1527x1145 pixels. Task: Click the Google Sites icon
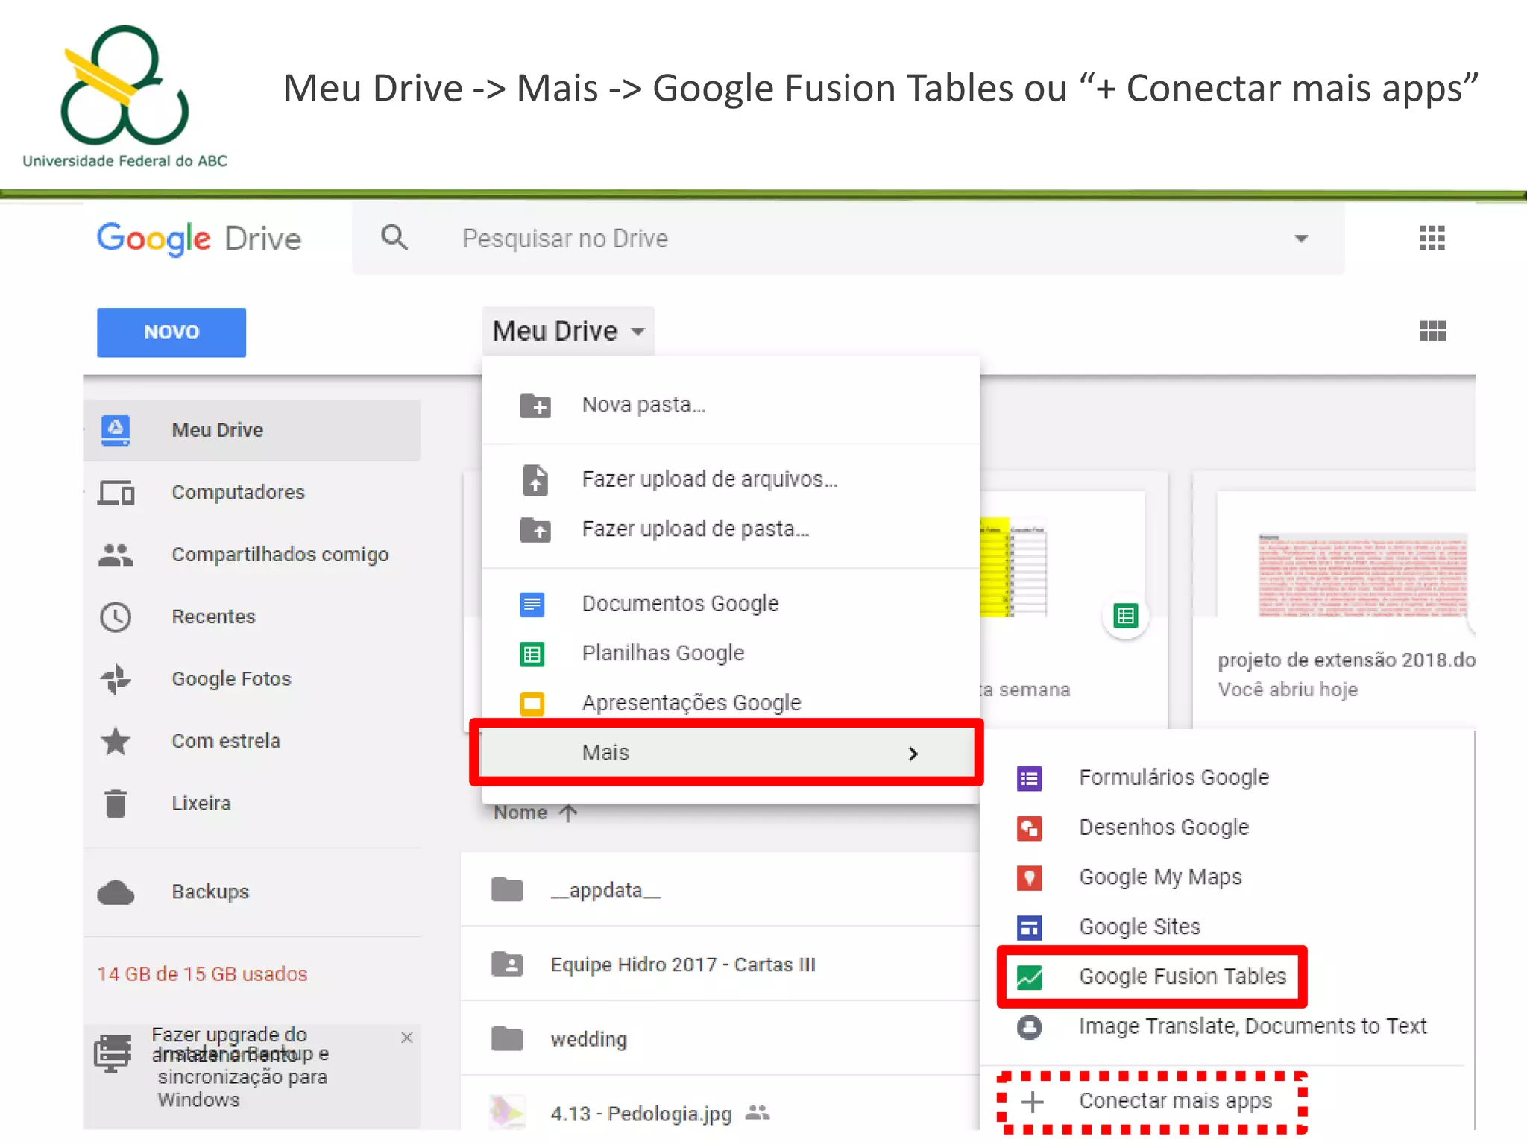point(1030,927)
